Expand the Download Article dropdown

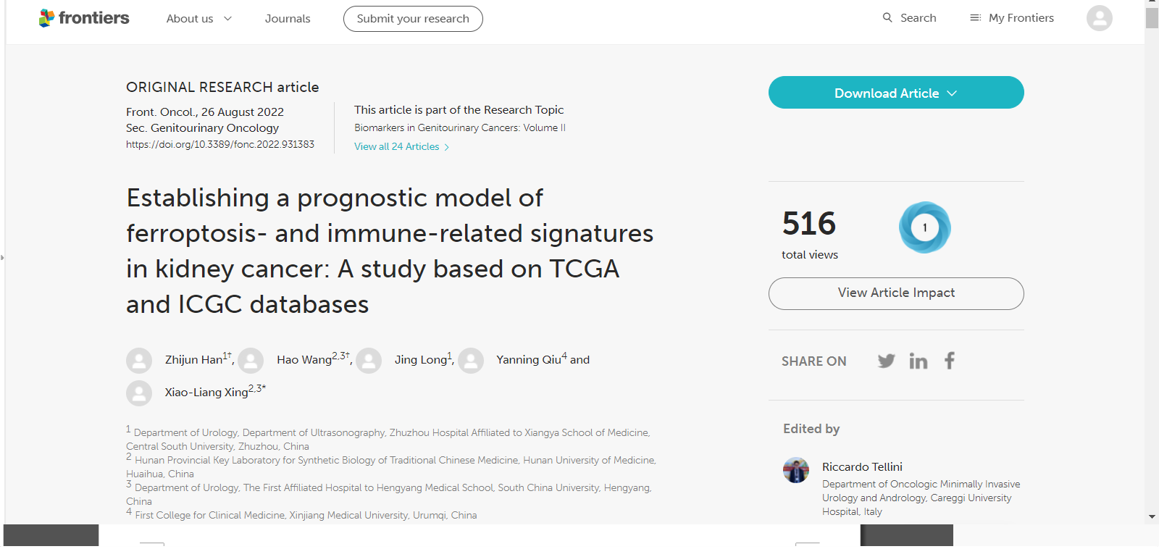pos(896,93)
